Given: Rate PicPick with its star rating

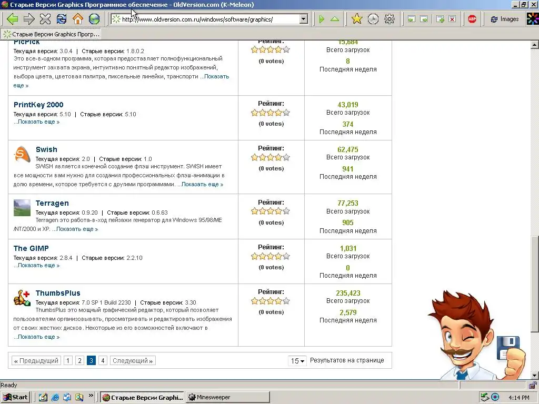Looking at the screenshot, I should tap(271, 50).
